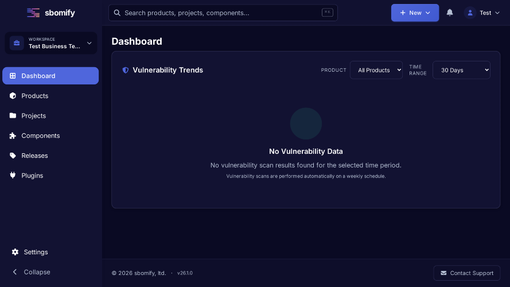Click the ⌘K keyboard shortcut badge

(x=327, y=13)
